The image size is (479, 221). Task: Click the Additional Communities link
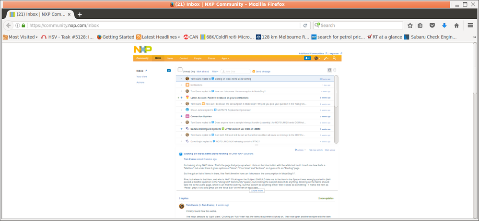311,53
